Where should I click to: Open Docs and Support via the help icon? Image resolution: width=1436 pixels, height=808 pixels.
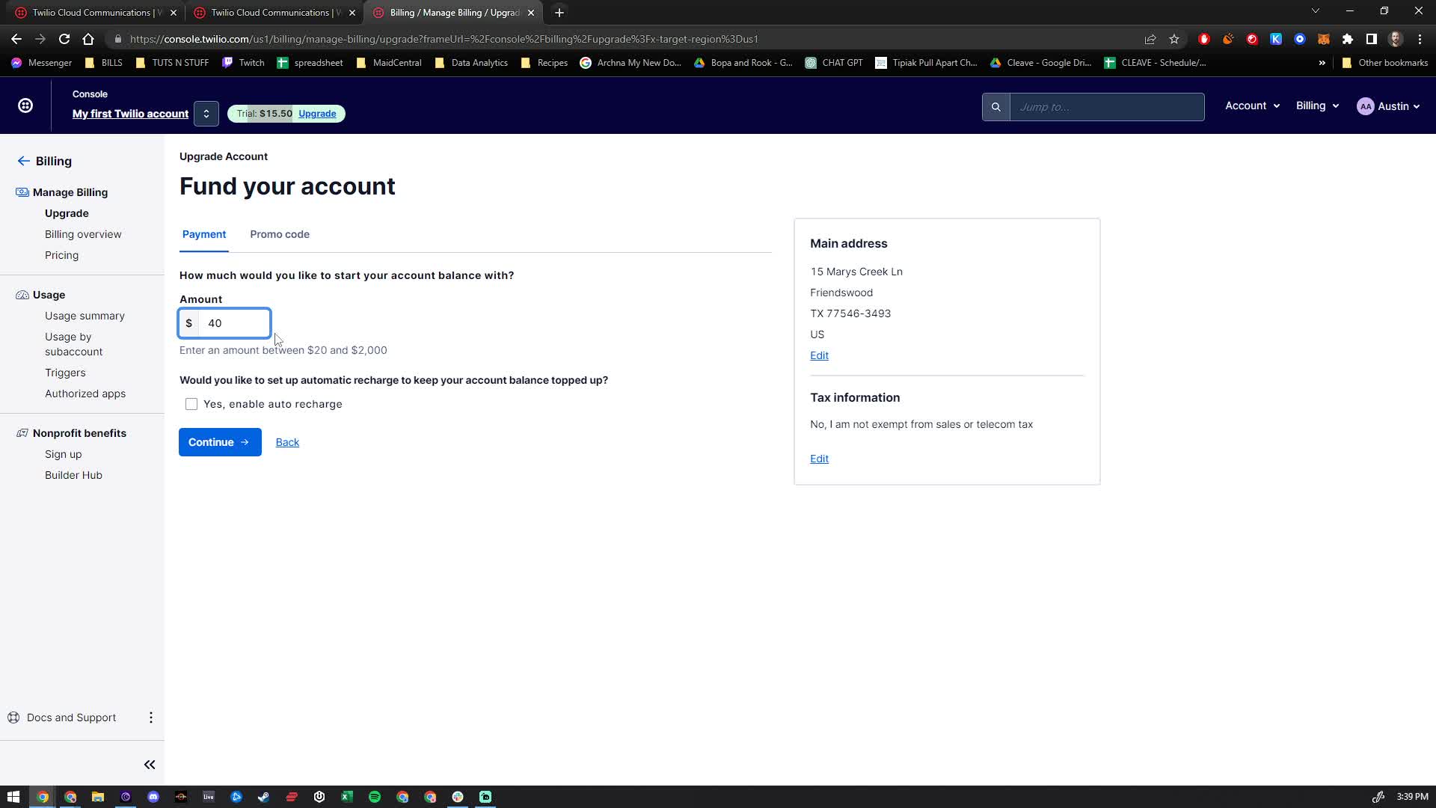click(x=13, y=717)
